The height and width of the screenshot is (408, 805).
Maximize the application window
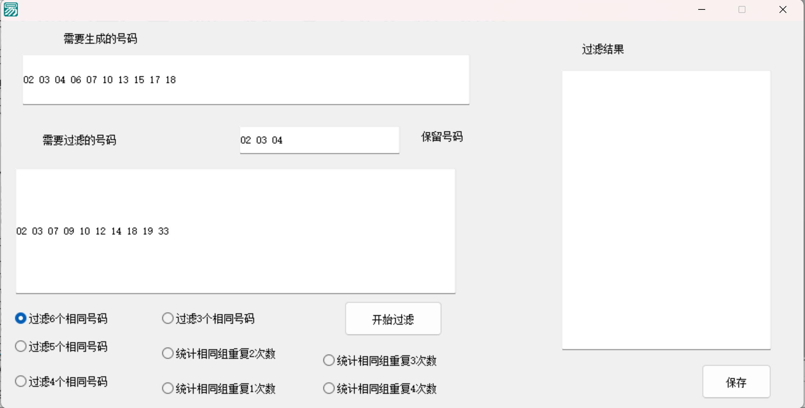(x=742, y=9)
